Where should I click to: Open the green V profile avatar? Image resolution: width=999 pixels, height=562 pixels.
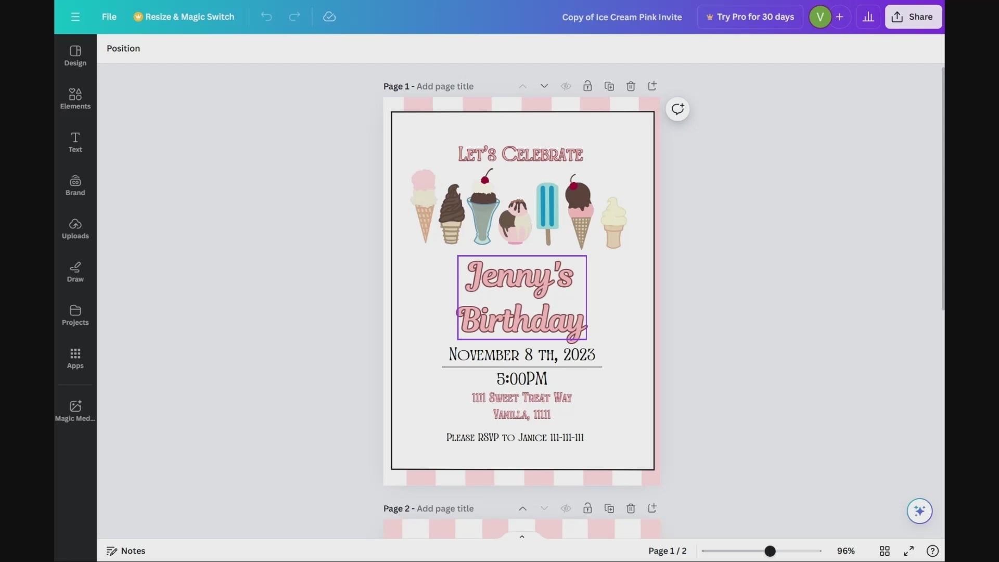click(x=820, y=17)
